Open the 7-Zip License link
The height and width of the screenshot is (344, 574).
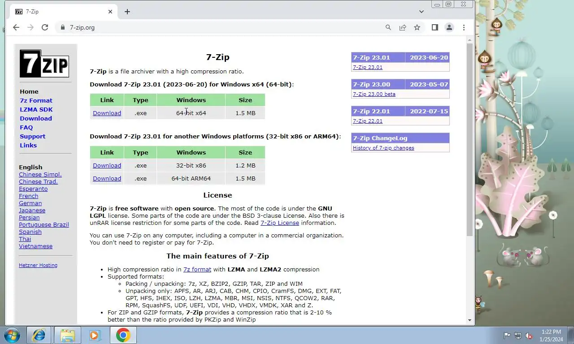(280, 223)
